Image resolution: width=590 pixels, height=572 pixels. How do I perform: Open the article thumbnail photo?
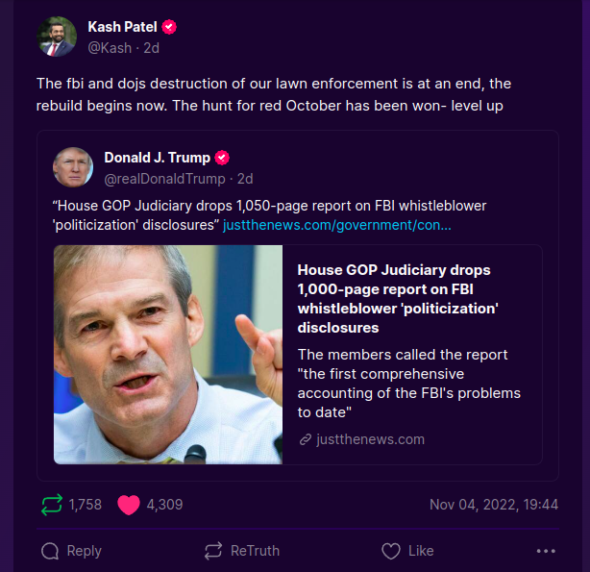click(x=168, y=355)
